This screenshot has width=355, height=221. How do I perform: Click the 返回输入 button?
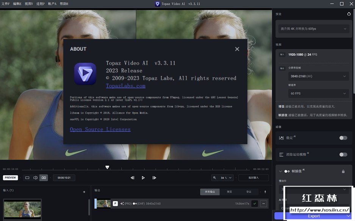(x=253, y=177)
